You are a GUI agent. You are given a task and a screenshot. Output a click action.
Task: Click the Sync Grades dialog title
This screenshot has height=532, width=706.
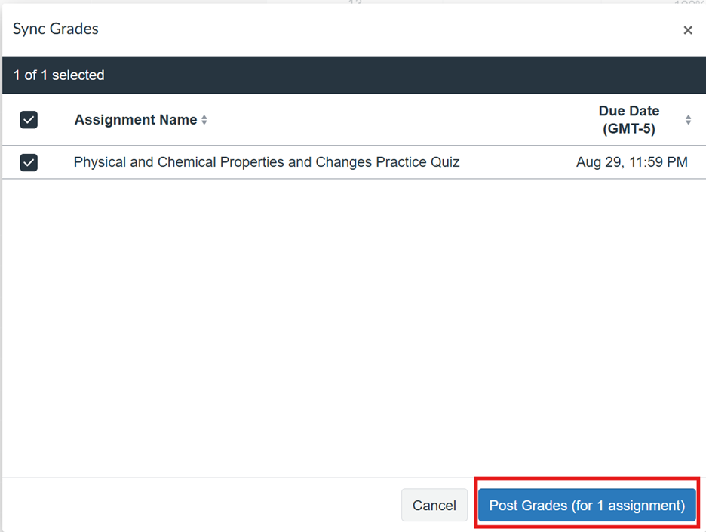(55, 29)
